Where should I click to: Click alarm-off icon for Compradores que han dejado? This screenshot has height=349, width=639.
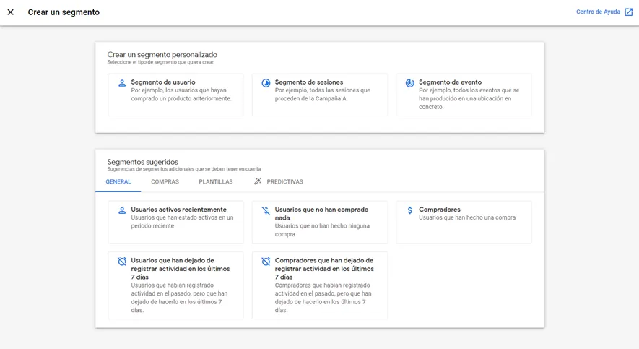coord(266,262)
